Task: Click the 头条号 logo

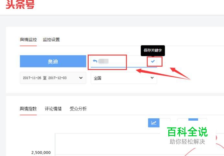Action: [x=20, y=4]
